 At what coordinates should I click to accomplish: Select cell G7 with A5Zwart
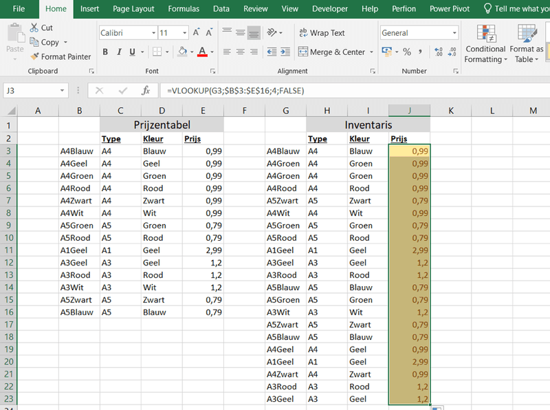click(285, 201)
